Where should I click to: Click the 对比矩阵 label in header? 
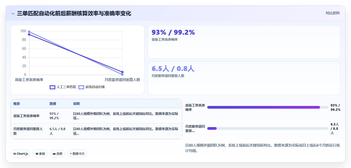click(333, 13)
